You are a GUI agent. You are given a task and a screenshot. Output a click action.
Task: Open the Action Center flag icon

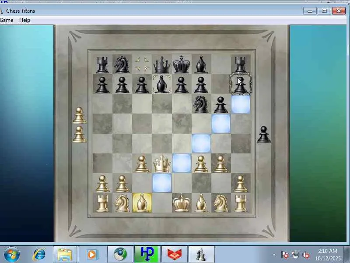coord(285,255)
